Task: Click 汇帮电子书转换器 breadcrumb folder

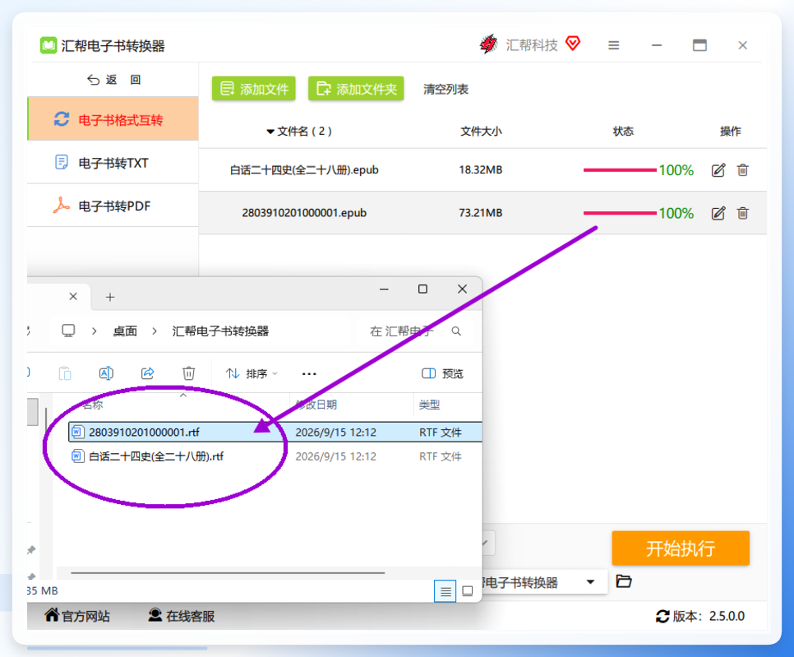Action: tap(220, 331)
